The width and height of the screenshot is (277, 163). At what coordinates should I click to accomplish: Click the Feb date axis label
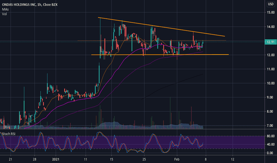[x=177, y=159]
